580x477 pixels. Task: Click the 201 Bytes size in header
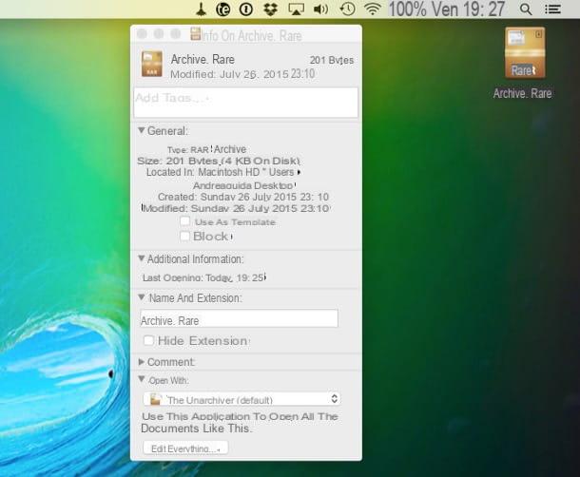[x=332, y=60]
